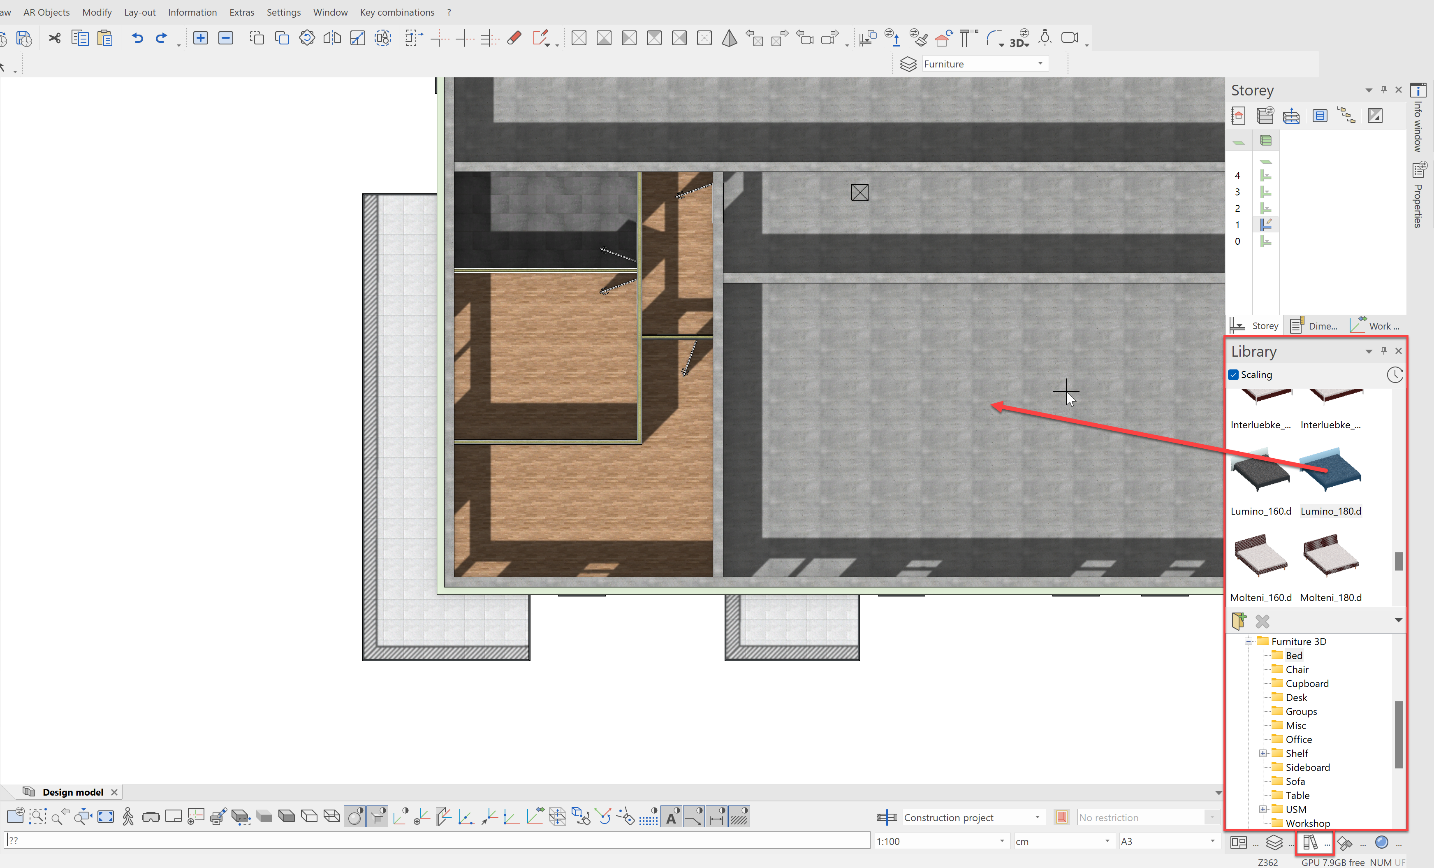Click the building manager house icon
Screen dimensions: 1434x868
[1238, 116]
